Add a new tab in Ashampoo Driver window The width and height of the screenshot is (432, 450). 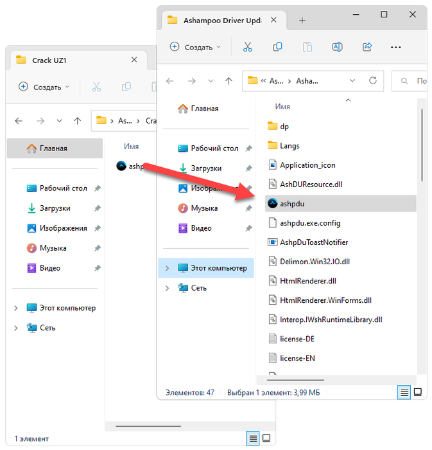point(302,21)
